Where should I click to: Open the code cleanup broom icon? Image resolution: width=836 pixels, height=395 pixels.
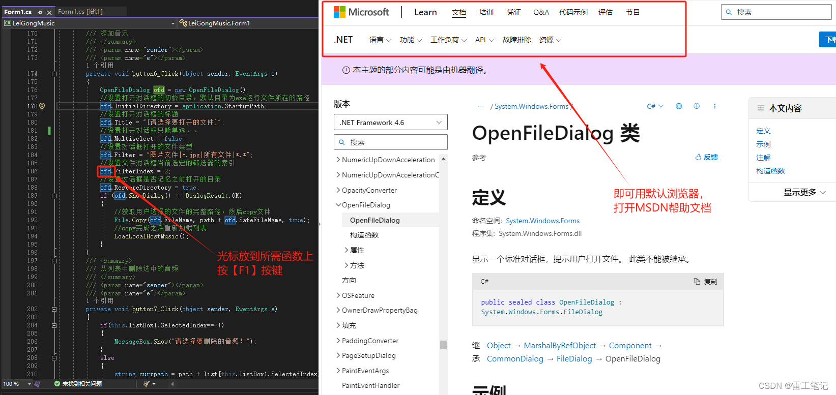(147, 384)
